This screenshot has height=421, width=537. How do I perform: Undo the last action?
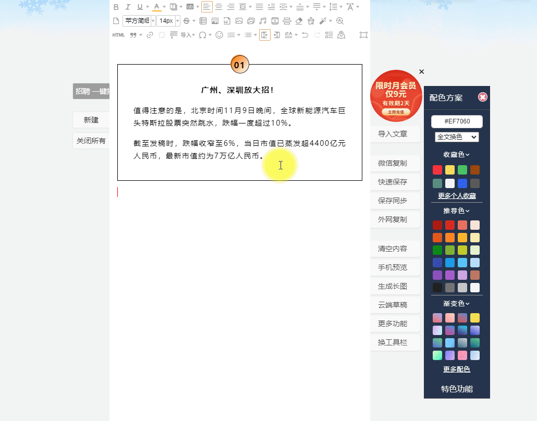pyautogui.click(x=305, y=35)
